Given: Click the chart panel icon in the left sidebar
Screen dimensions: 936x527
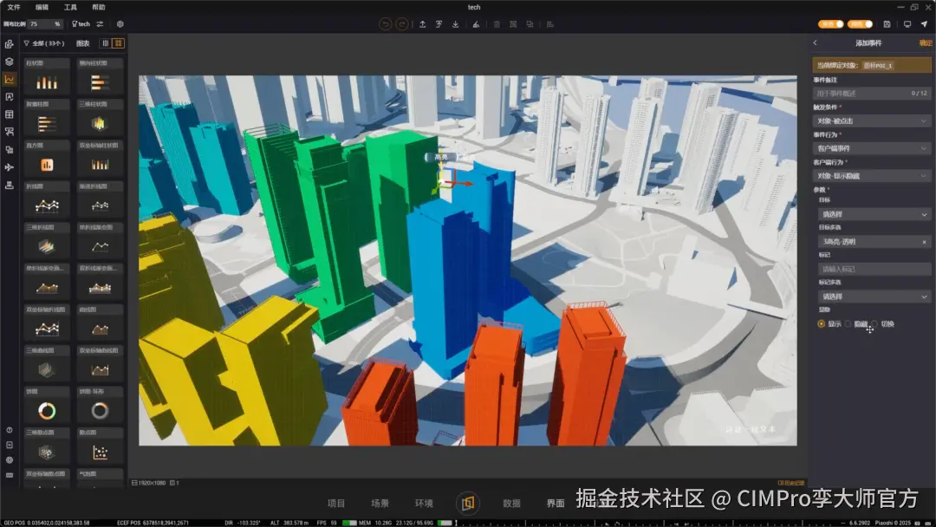Looking at the screenshot, I should point(10,80).
